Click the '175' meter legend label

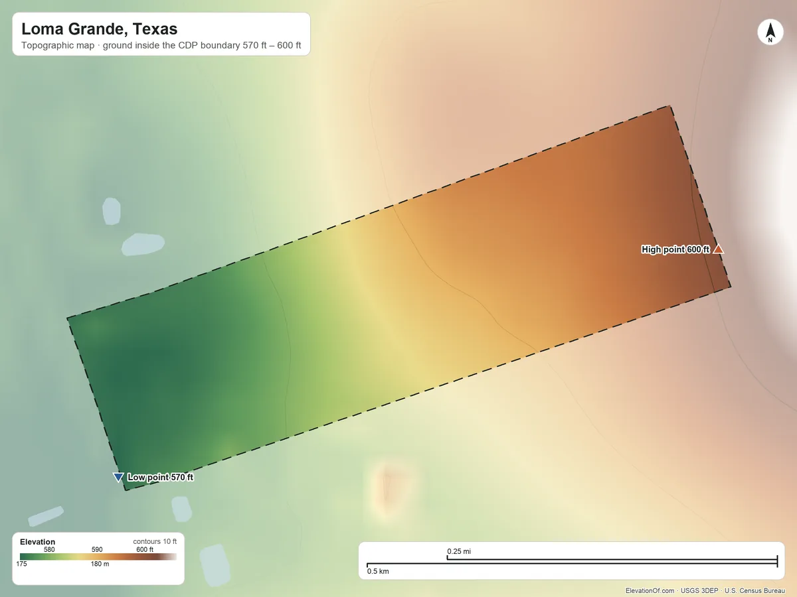(22, 564)
